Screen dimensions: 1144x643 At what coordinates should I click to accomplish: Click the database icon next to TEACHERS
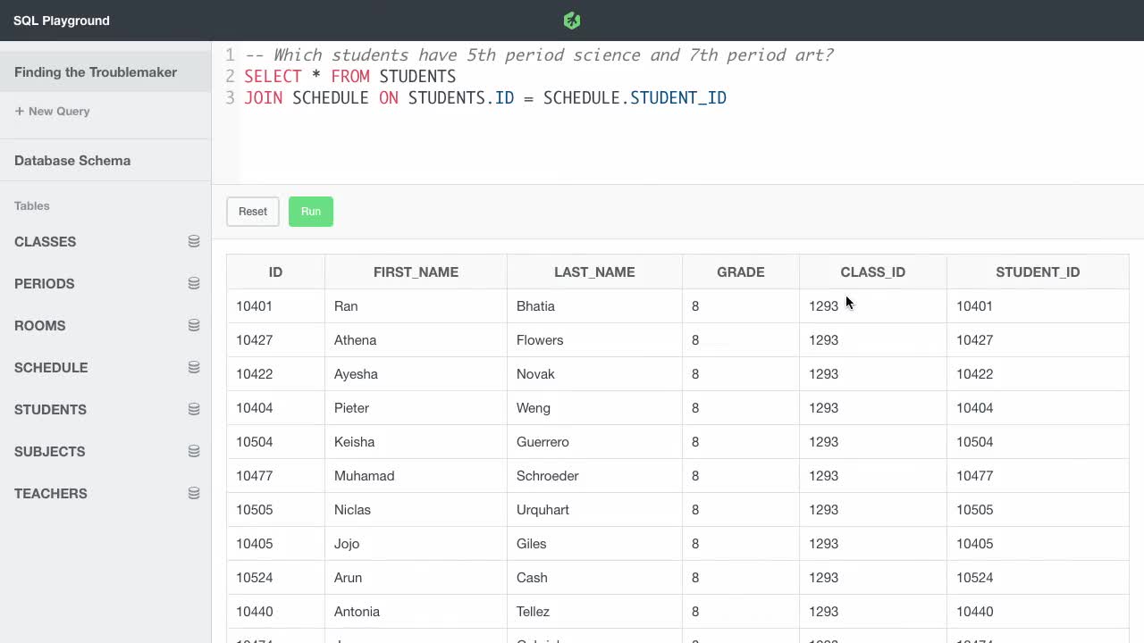point(194,492)
